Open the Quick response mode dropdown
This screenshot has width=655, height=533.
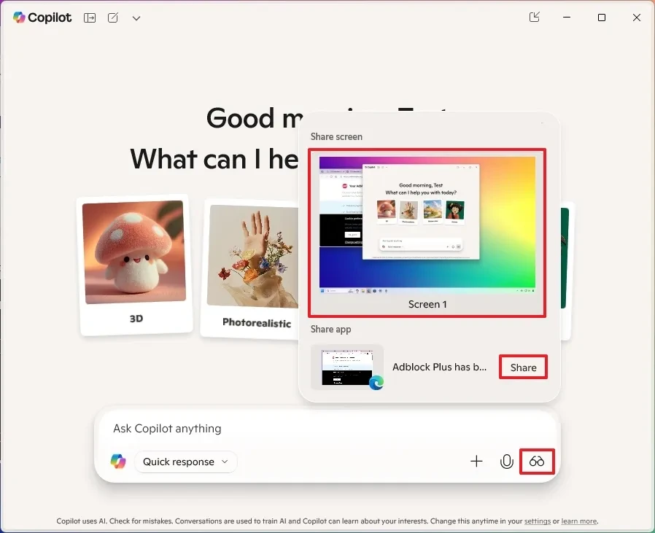tap(186, 462)
